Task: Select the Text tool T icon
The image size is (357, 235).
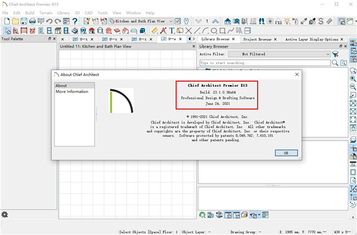Action: 172,30
